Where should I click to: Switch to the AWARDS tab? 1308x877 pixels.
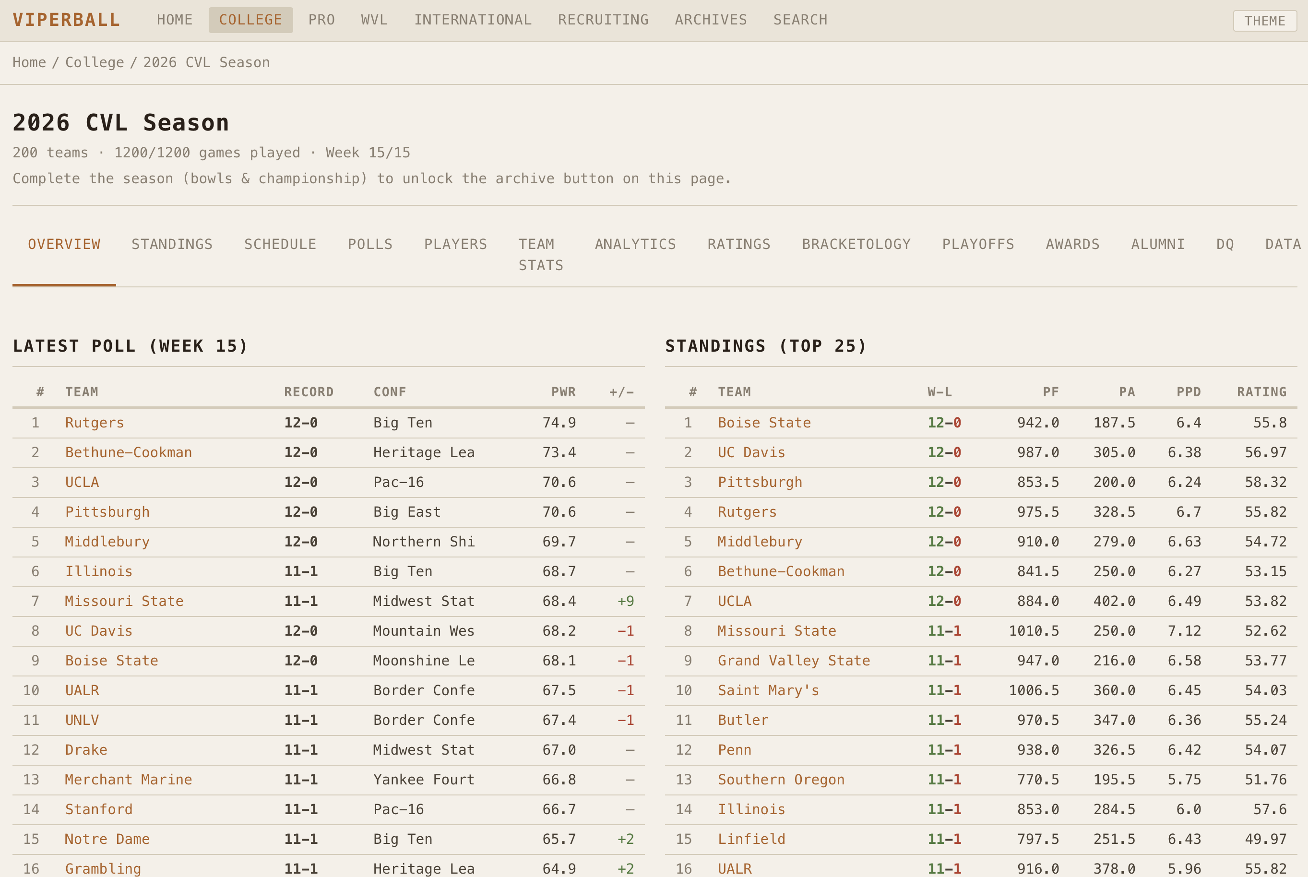click(1072, 244)
